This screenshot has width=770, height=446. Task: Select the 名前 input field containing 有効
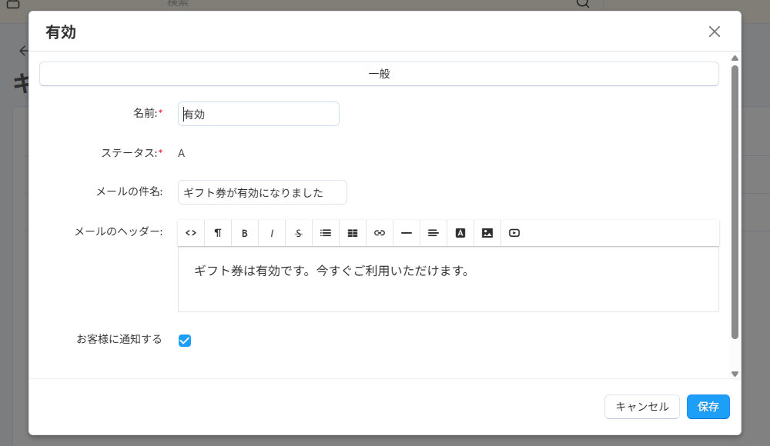click(x=259, y=113)
